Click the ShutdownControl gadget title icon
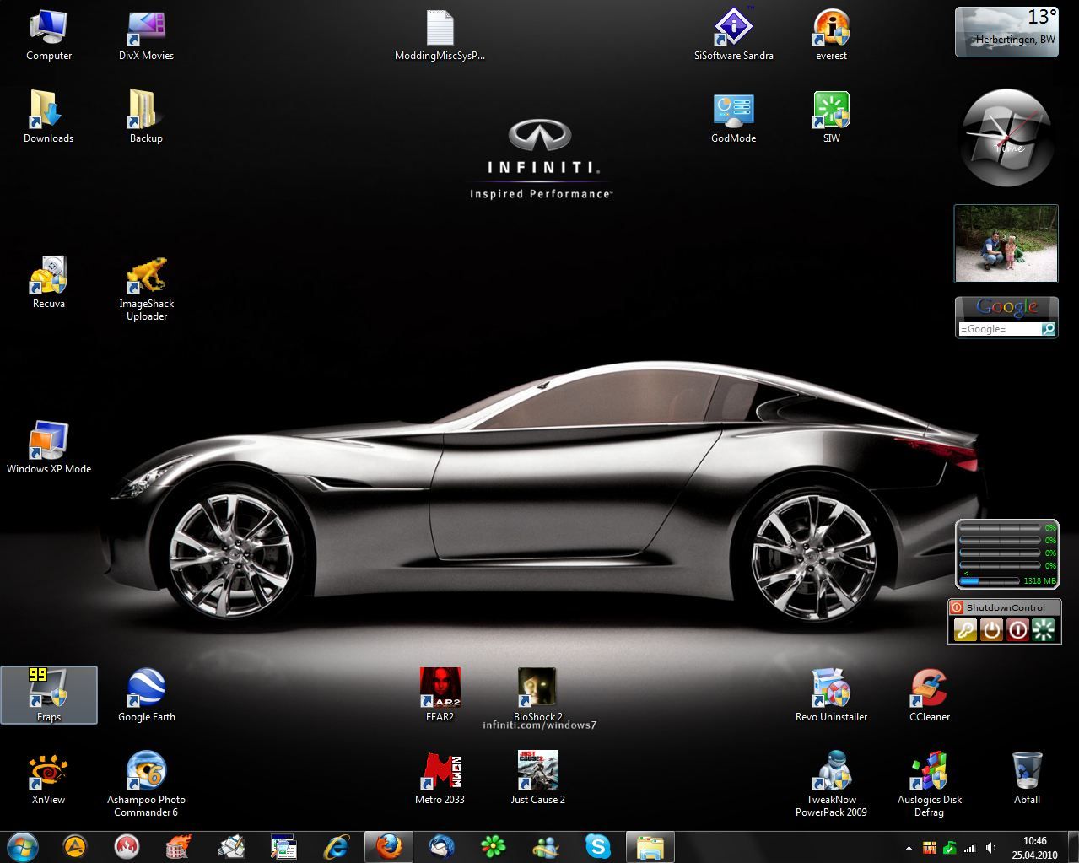 [x=957, y=607]
